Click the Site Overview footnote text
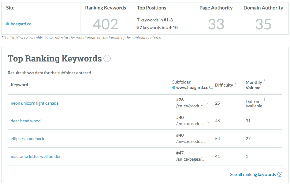Image resolution: width=290 pixels, height=186 pixels. pyautogui.click(x=82, y=38)
